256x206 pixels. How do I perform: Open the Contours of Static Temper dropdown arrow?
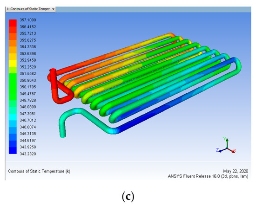[x=53, y=9]
